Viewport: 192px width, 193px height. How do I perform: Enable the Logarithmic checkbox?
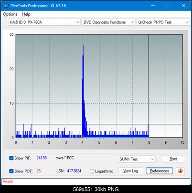(x=92, y=171)
